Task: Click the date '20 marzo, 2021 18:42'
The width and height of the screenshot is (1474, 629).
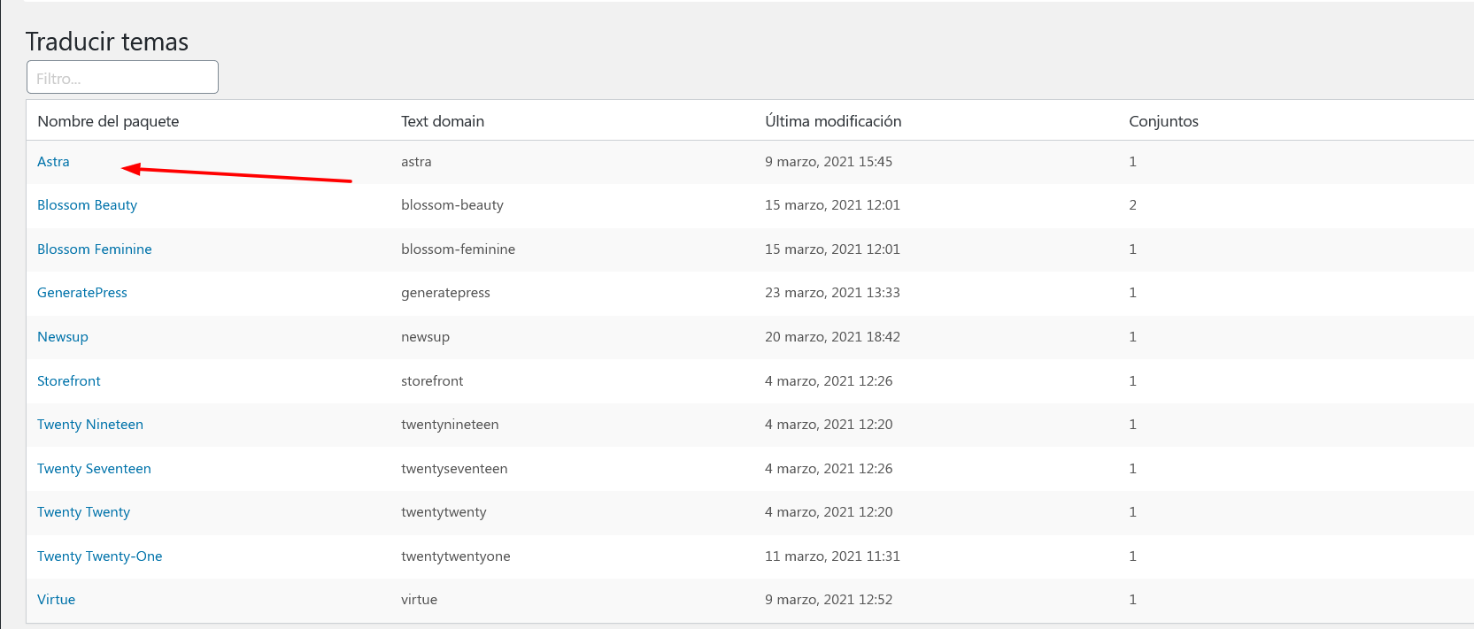Action: [x=832, y=337]
